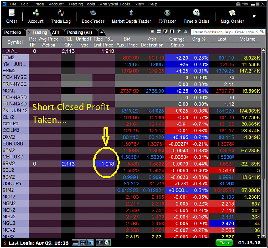This screenshot has height=248, width=268.
Task: Open the Help menu
Action: coord(153,4)
